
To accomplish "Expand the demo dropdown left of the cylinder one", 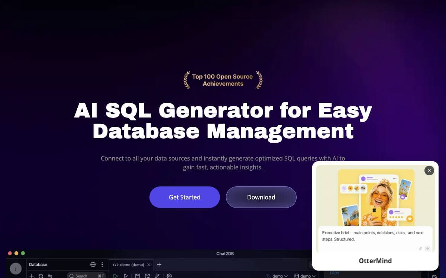I will pos(277,276).
